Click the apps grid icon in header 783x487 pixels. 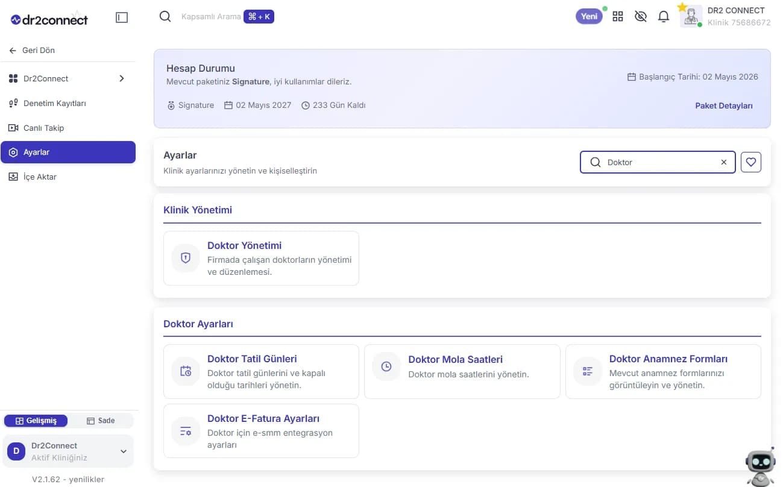click(617, 17)
